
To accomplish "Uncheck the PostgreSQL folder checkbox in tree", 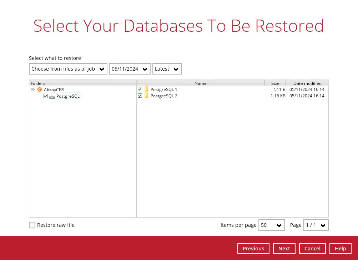I will (46, 96).
